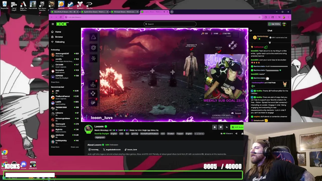Screen dimensions: 322x181
Task: Open Dead By Daylight category link
Action: click(102, 134)
